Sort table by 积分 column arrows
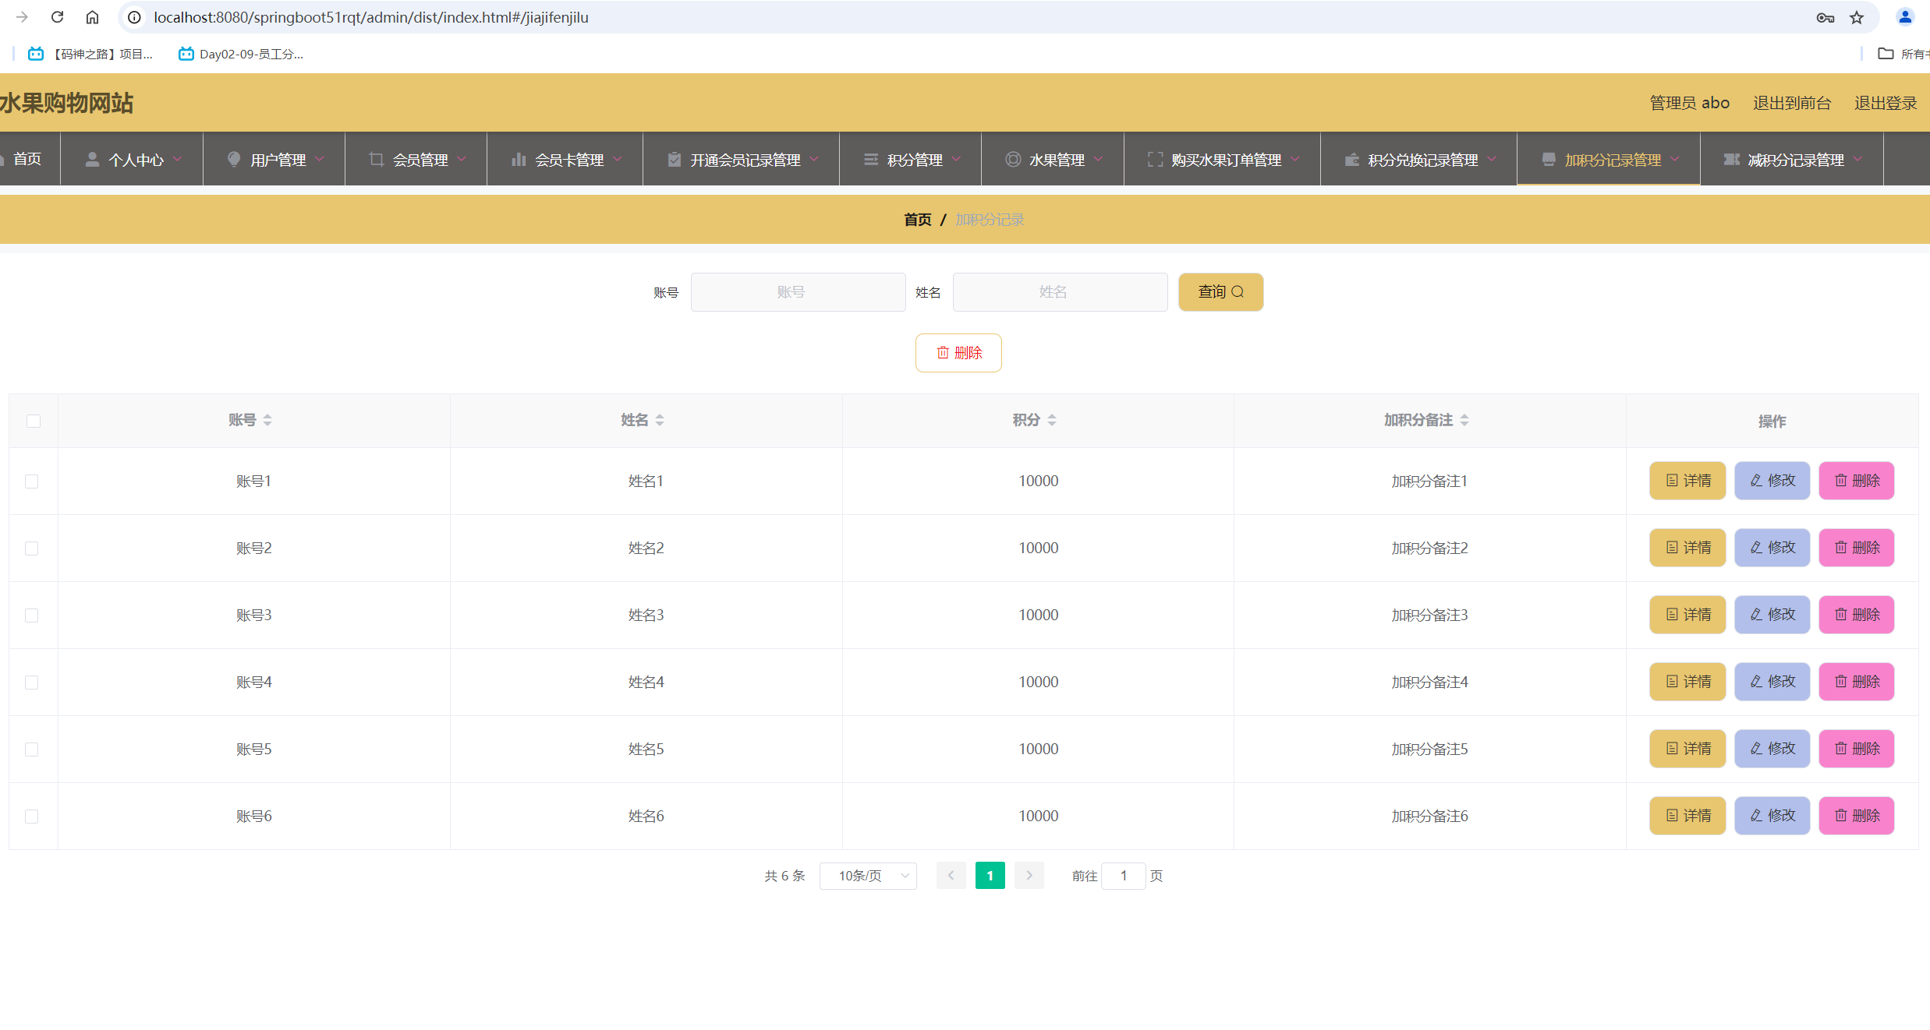 (1052, 421)
